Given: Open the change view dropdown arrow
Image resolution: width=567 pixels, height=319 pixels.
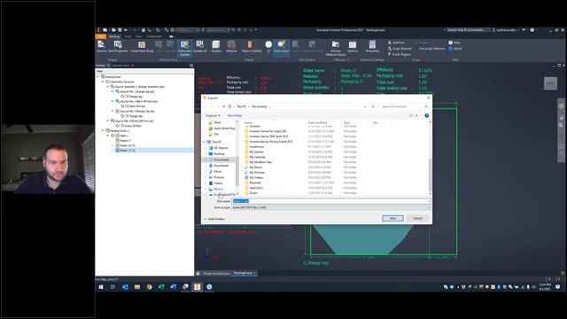Looking at the screenshot, I should pyautogui.click(x=416, y=116).
